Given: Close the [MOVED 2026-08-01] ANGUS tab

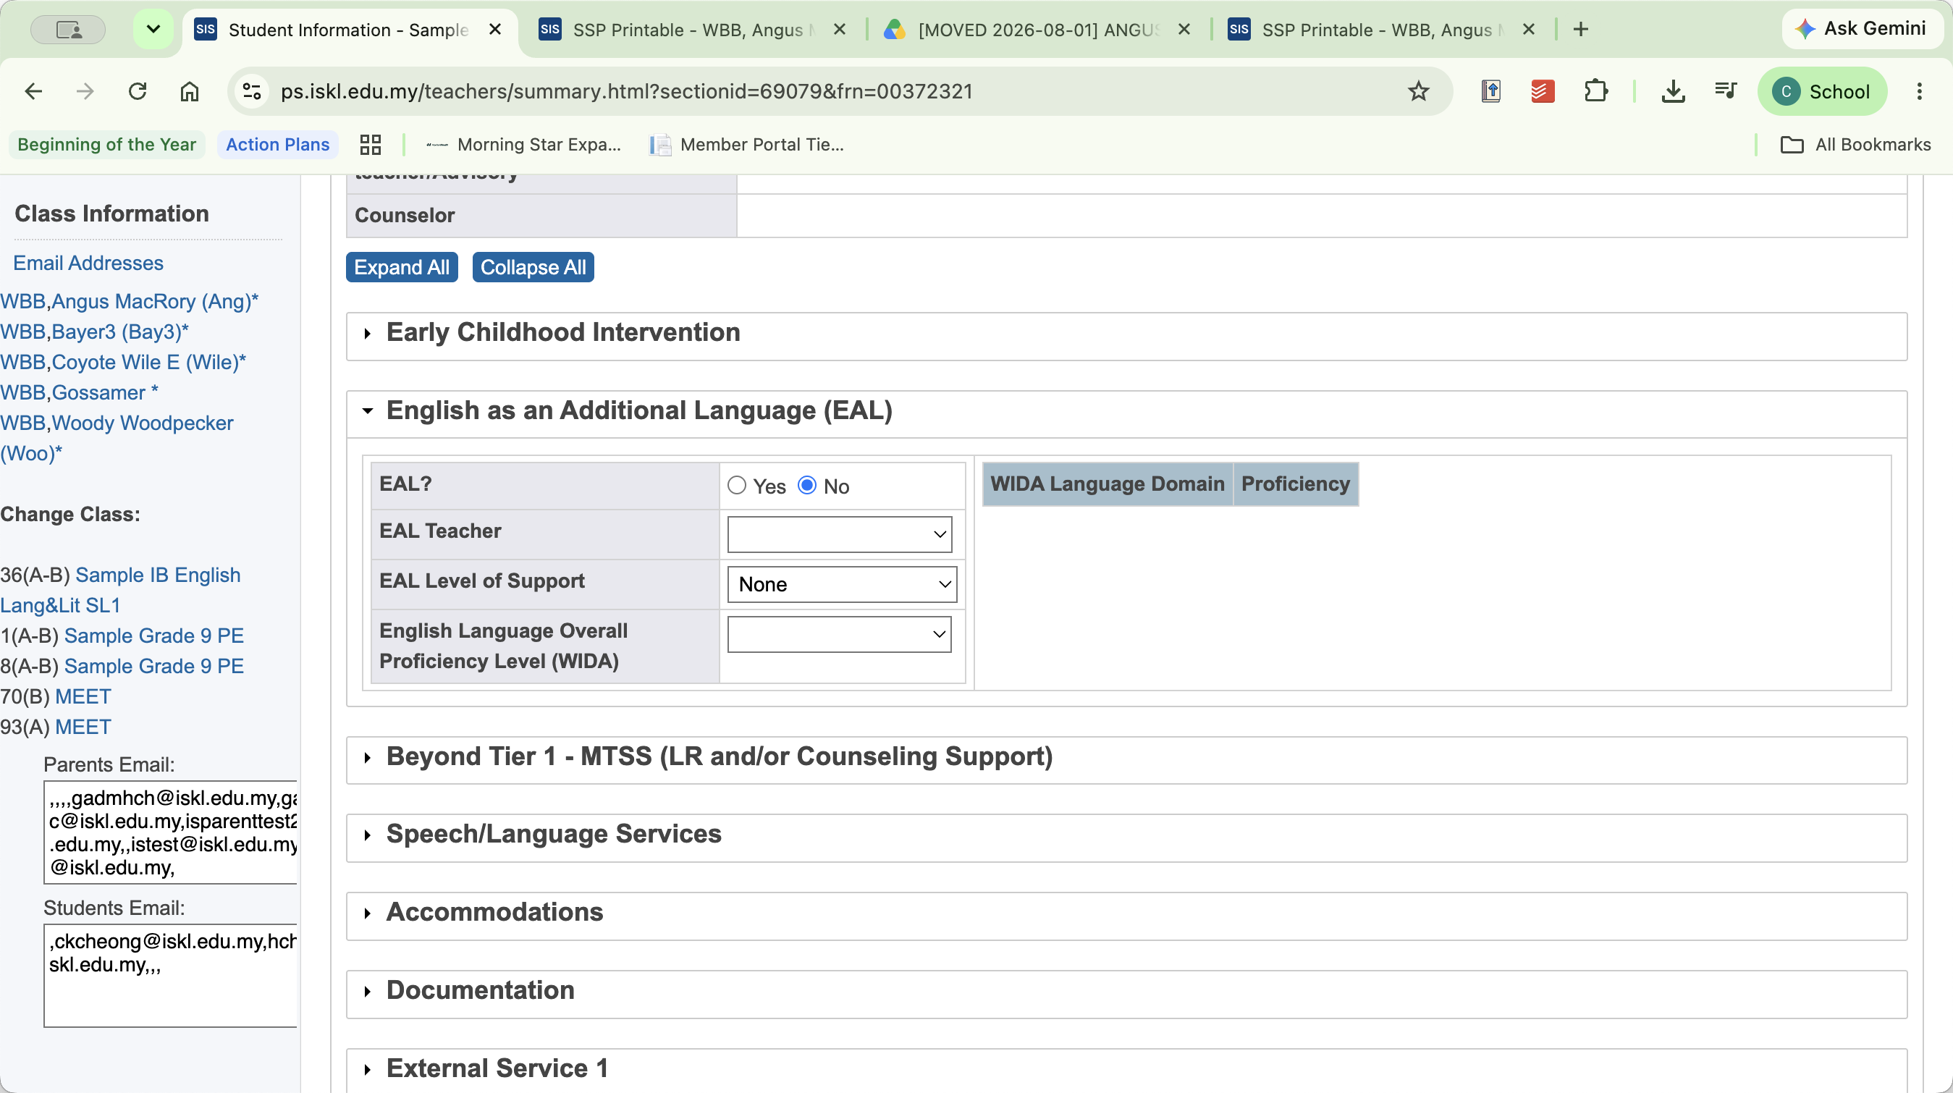Looking at the screenshot, I should pos(1184,30).
